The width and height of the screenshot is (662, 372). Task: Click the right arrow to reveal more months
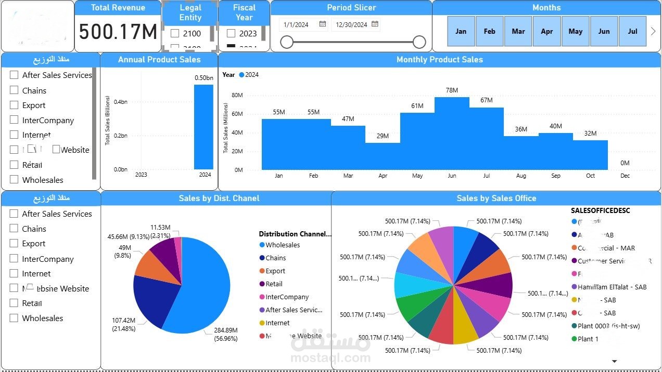pyautogui.click(x=653, y=31)
